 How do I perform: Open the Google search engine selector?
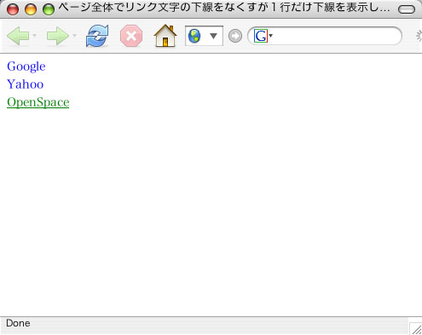pyautogui.click(x=263, y=36)
